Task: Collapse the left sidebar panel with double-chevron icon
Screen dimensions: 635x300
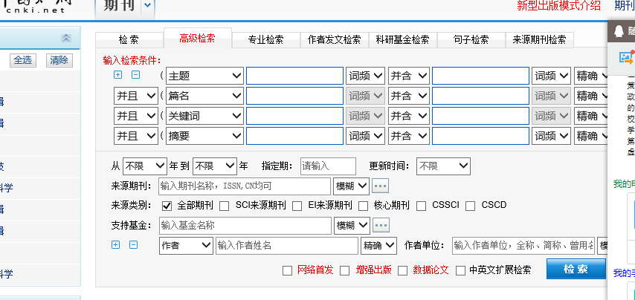Action: 66,38
